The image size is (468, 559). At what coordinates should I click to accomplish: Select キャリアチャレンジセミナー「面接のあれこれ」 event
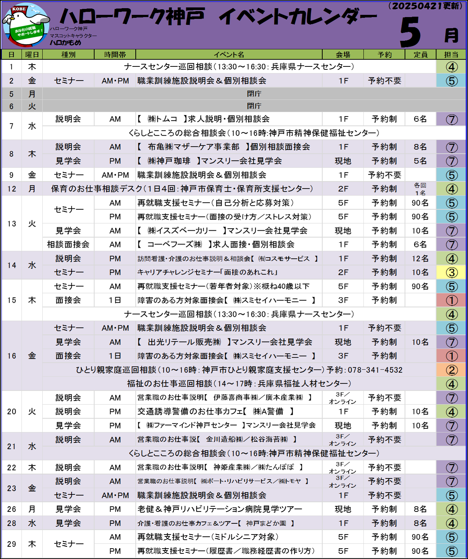click(208, 272)
